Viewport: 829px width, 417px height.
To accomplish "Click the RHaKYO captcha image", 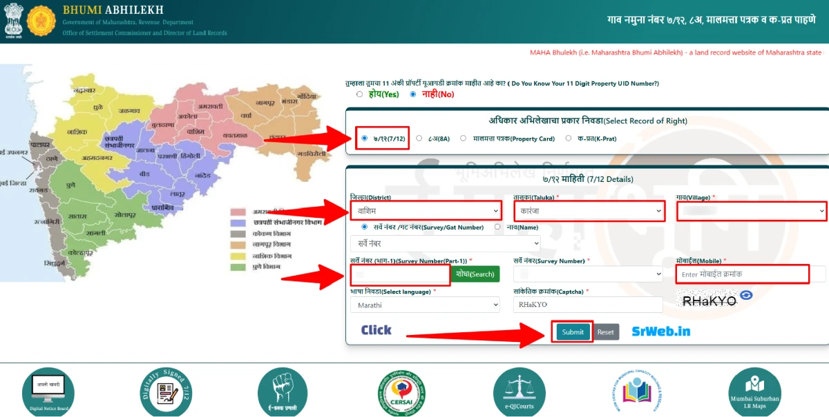I will coord(709,301).
